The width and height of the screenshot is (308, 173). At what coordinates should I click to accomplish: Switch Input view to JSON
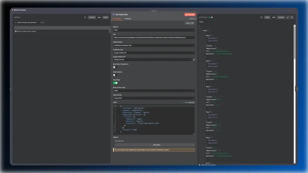coord(106,17)
